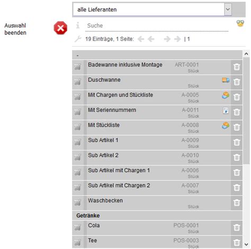Viewport: 251px width, 249px height.
Task: Click calculator icon for Mit Stückliste
Action: coord(237,127)
